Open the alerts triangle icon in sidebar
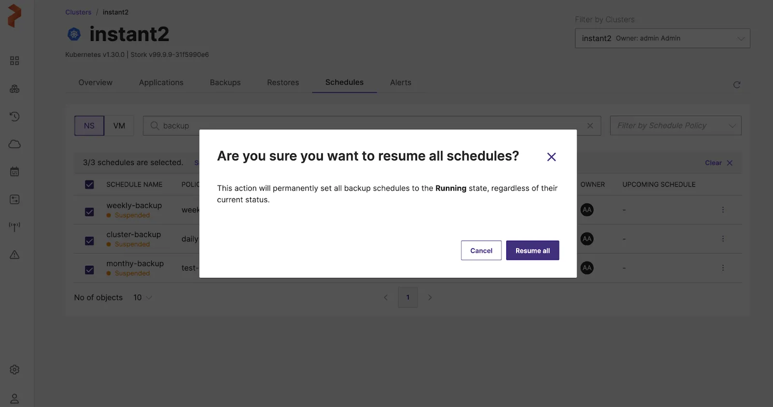Screen dimensions: 773x407 pos(14,255)
